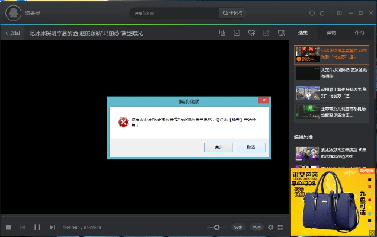This screenshot has width=377, height=237.
Task: Click the download icon above video
Action: 237,33
